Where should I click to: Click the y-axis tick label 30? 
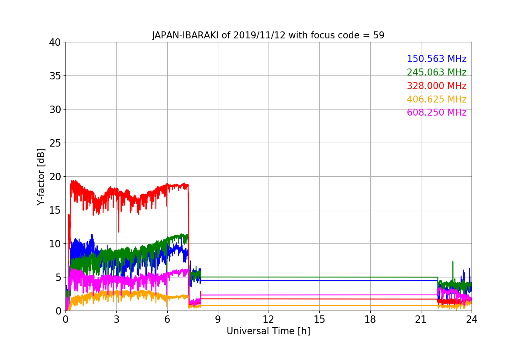point(55,109)
